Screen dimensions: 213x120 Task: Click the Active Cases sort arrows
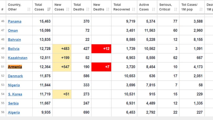153,9
